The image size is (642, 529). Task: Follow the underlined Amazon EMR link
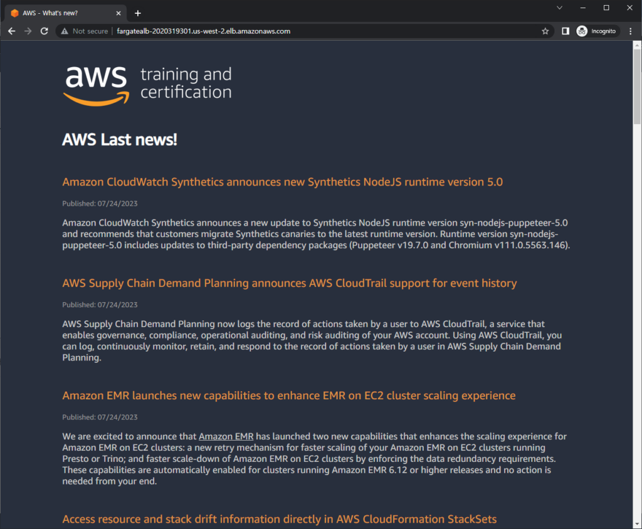click(x=226, y=436)
